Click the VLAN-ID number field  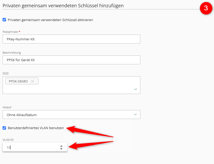[35, 147]
